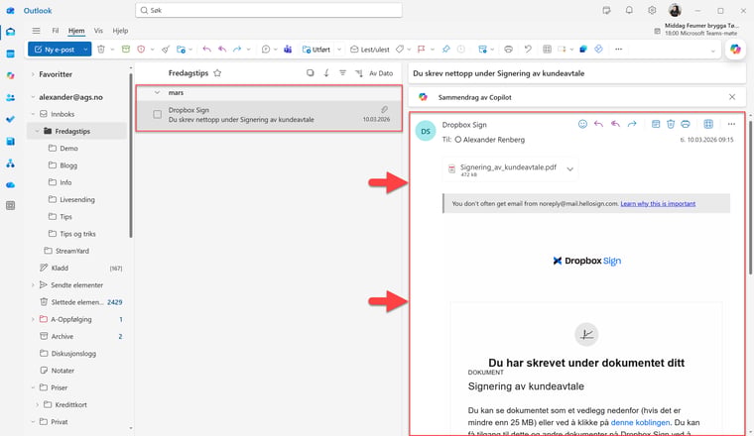Open the Hjelp tab

coord(120,31)
